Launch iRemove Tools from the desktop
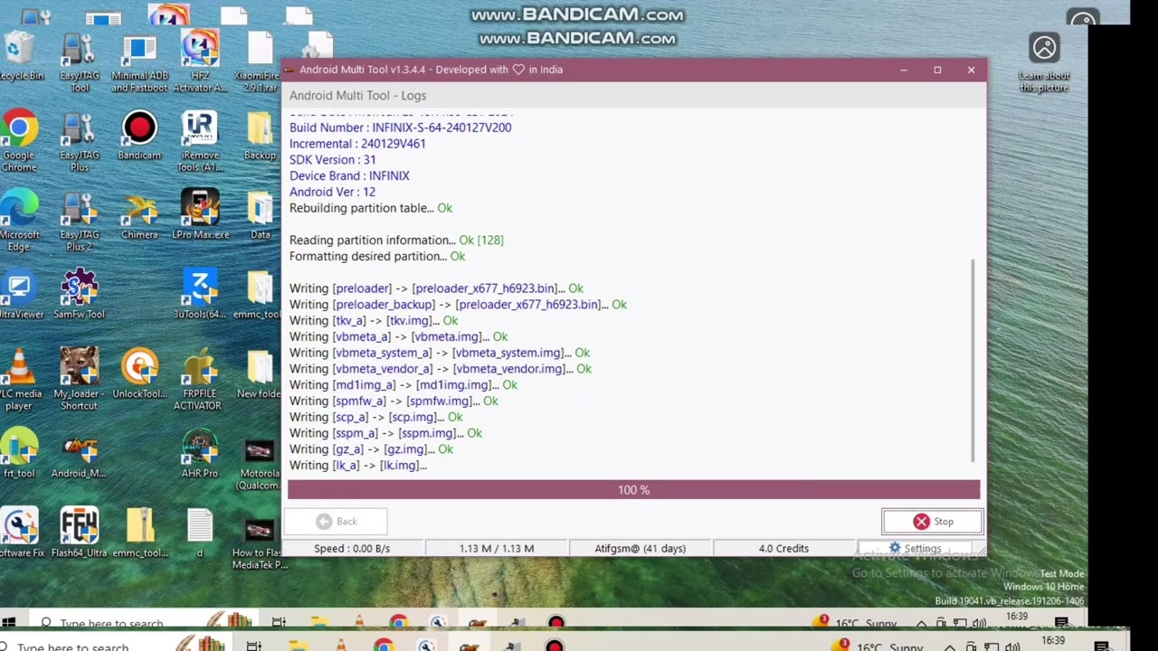This screenshot has width=1158, height=651. pyautogui.click(x=200, y=142)
